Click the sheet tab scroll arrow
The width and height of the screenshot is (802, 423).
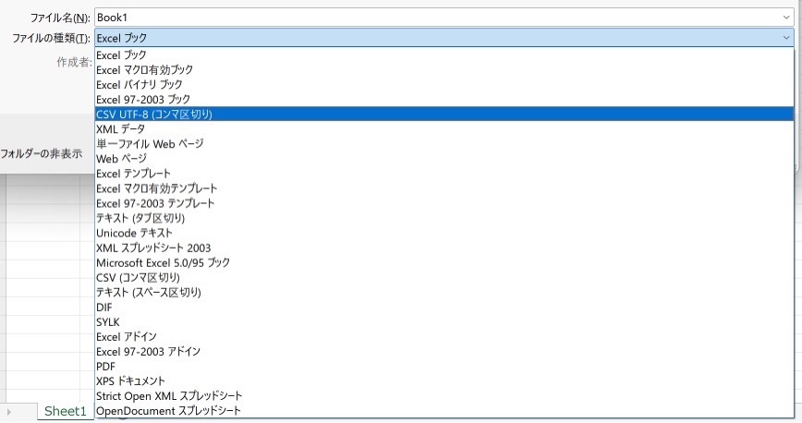point(8,412)
